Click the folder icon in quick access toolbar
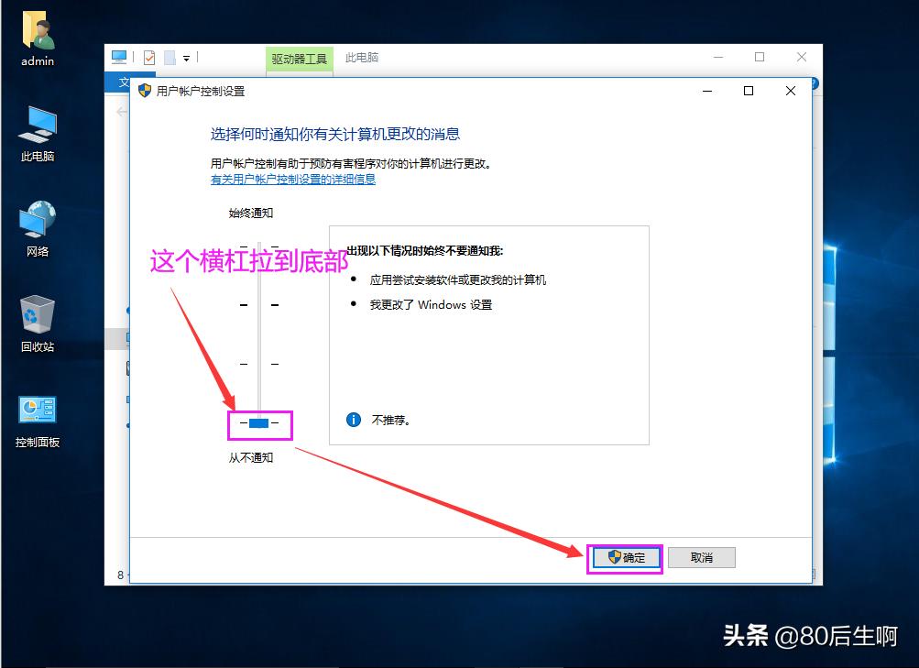This screenshot has height=668, width=919. tap(170, 56)
